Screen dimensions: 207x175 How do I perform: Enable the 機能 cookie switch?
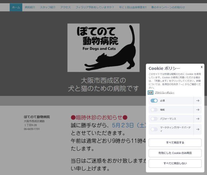tap(154, 110)
